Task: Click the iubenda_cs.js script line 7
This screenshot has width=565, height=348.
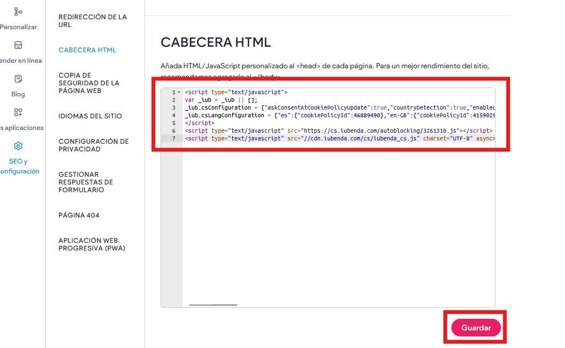Action: [x=340, y=138]
